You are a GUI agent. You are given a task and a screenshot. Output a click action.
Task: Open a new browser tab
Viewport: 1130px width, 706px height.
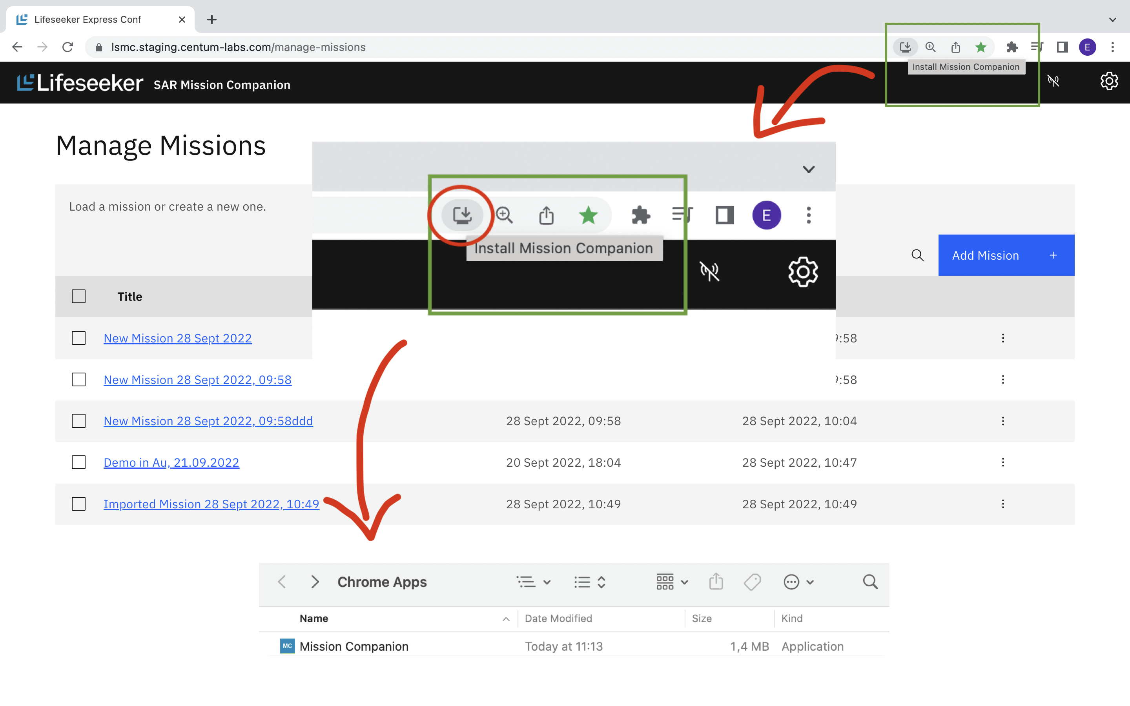(x=211, y=20)
